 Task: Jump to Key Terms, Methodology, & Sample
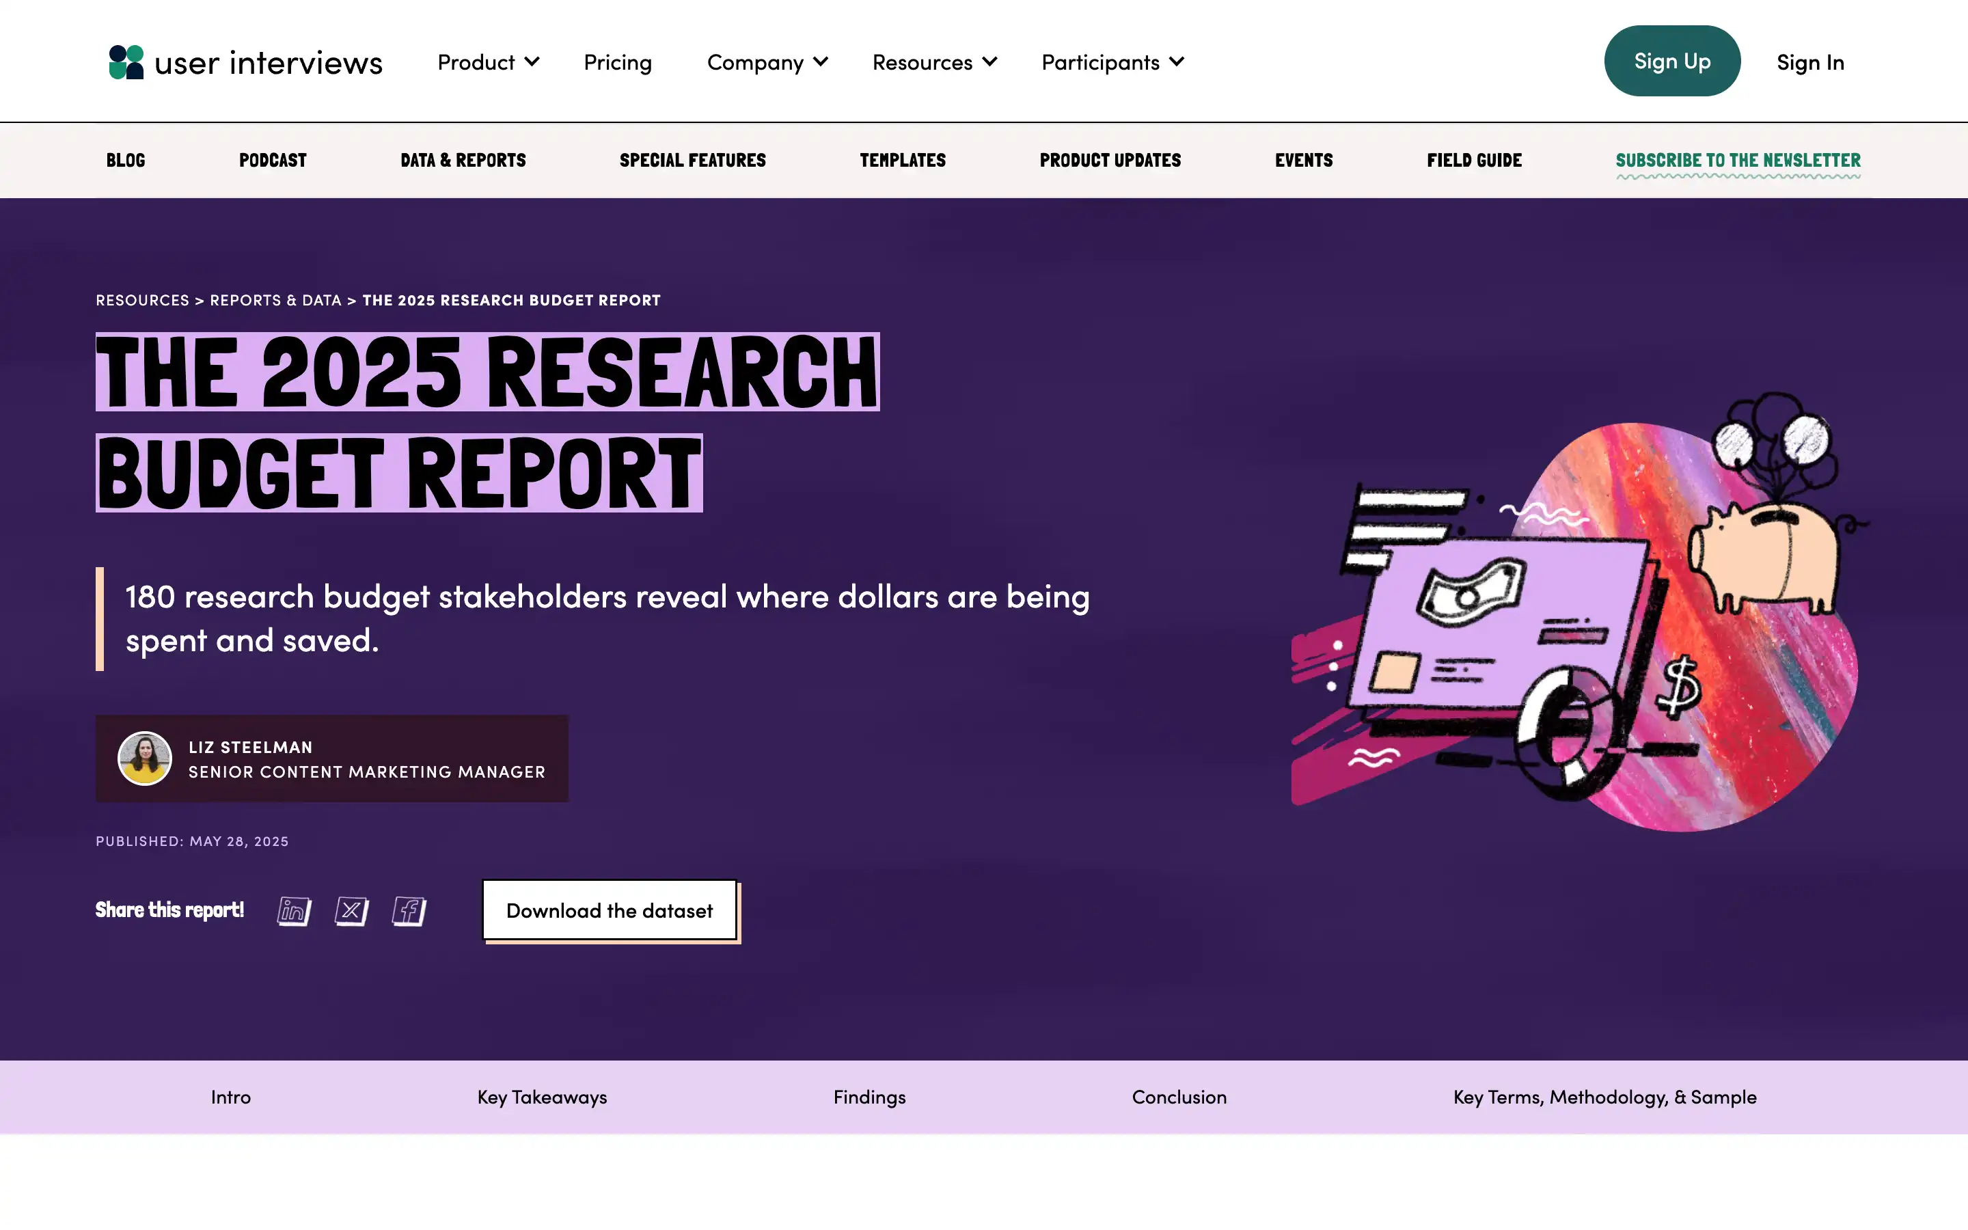point(1604,1097)
